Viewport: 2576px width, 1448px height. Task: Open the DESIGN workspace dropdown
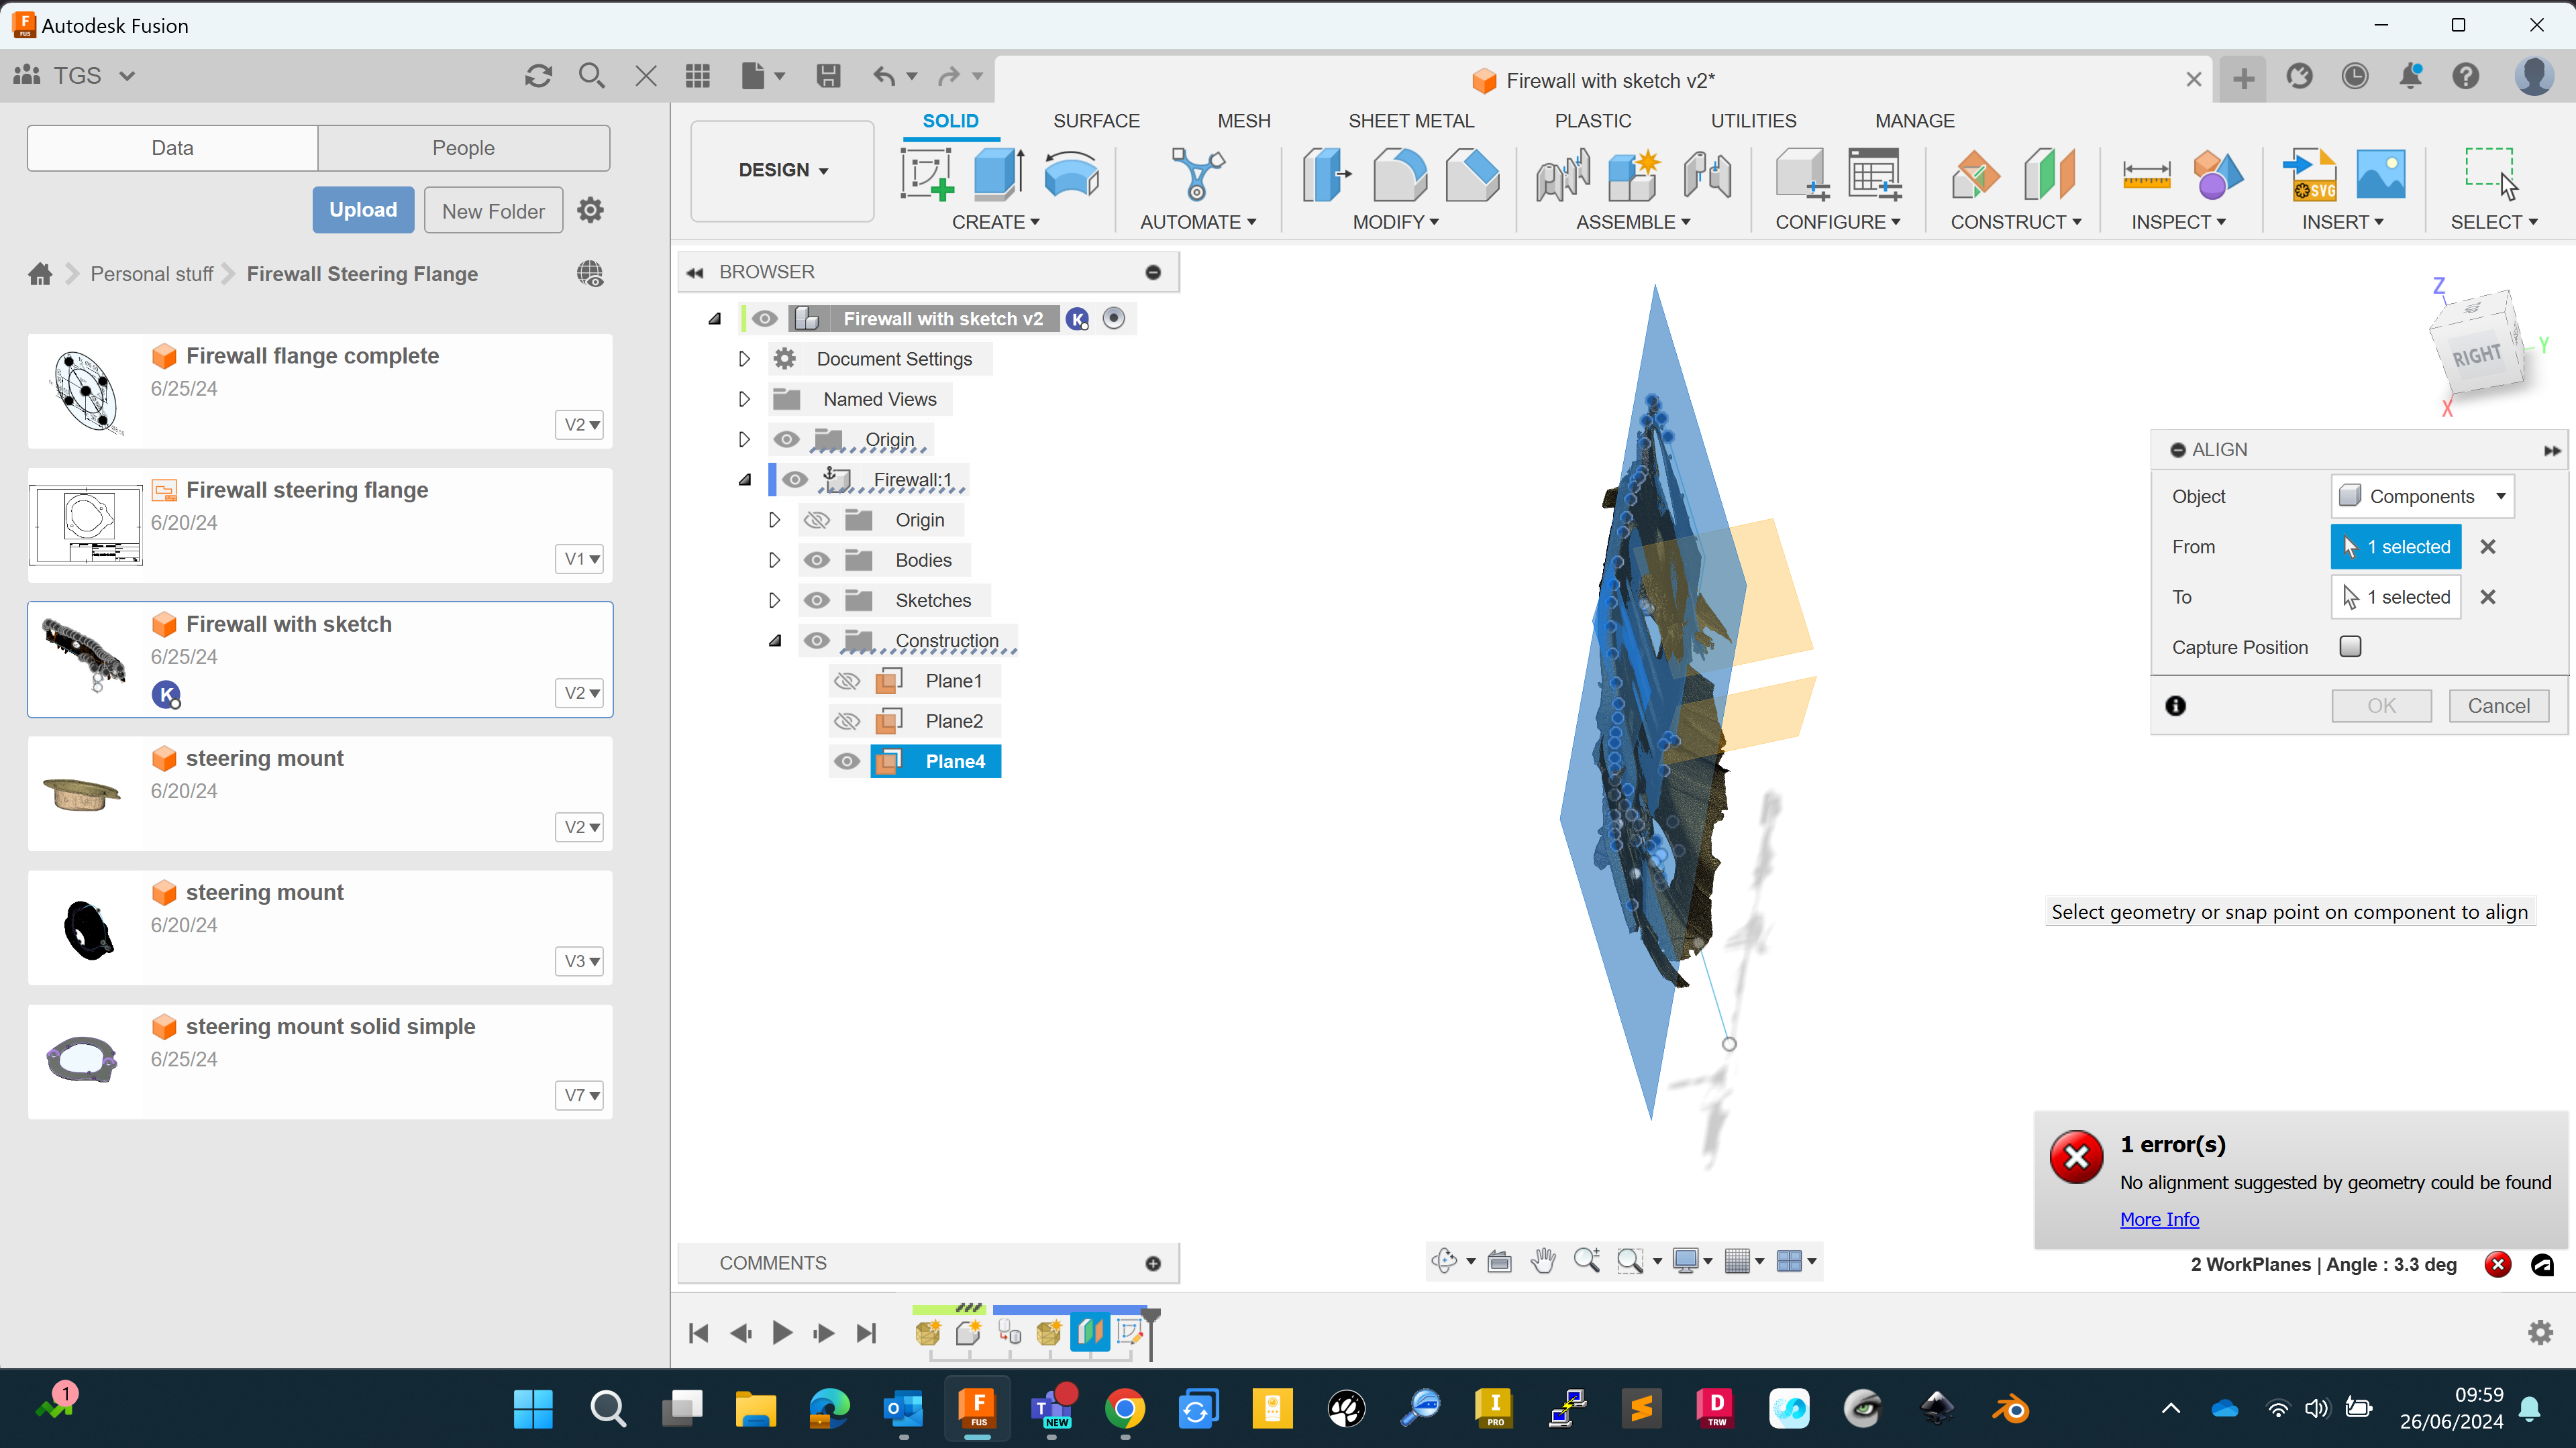[x=782, y=170]
